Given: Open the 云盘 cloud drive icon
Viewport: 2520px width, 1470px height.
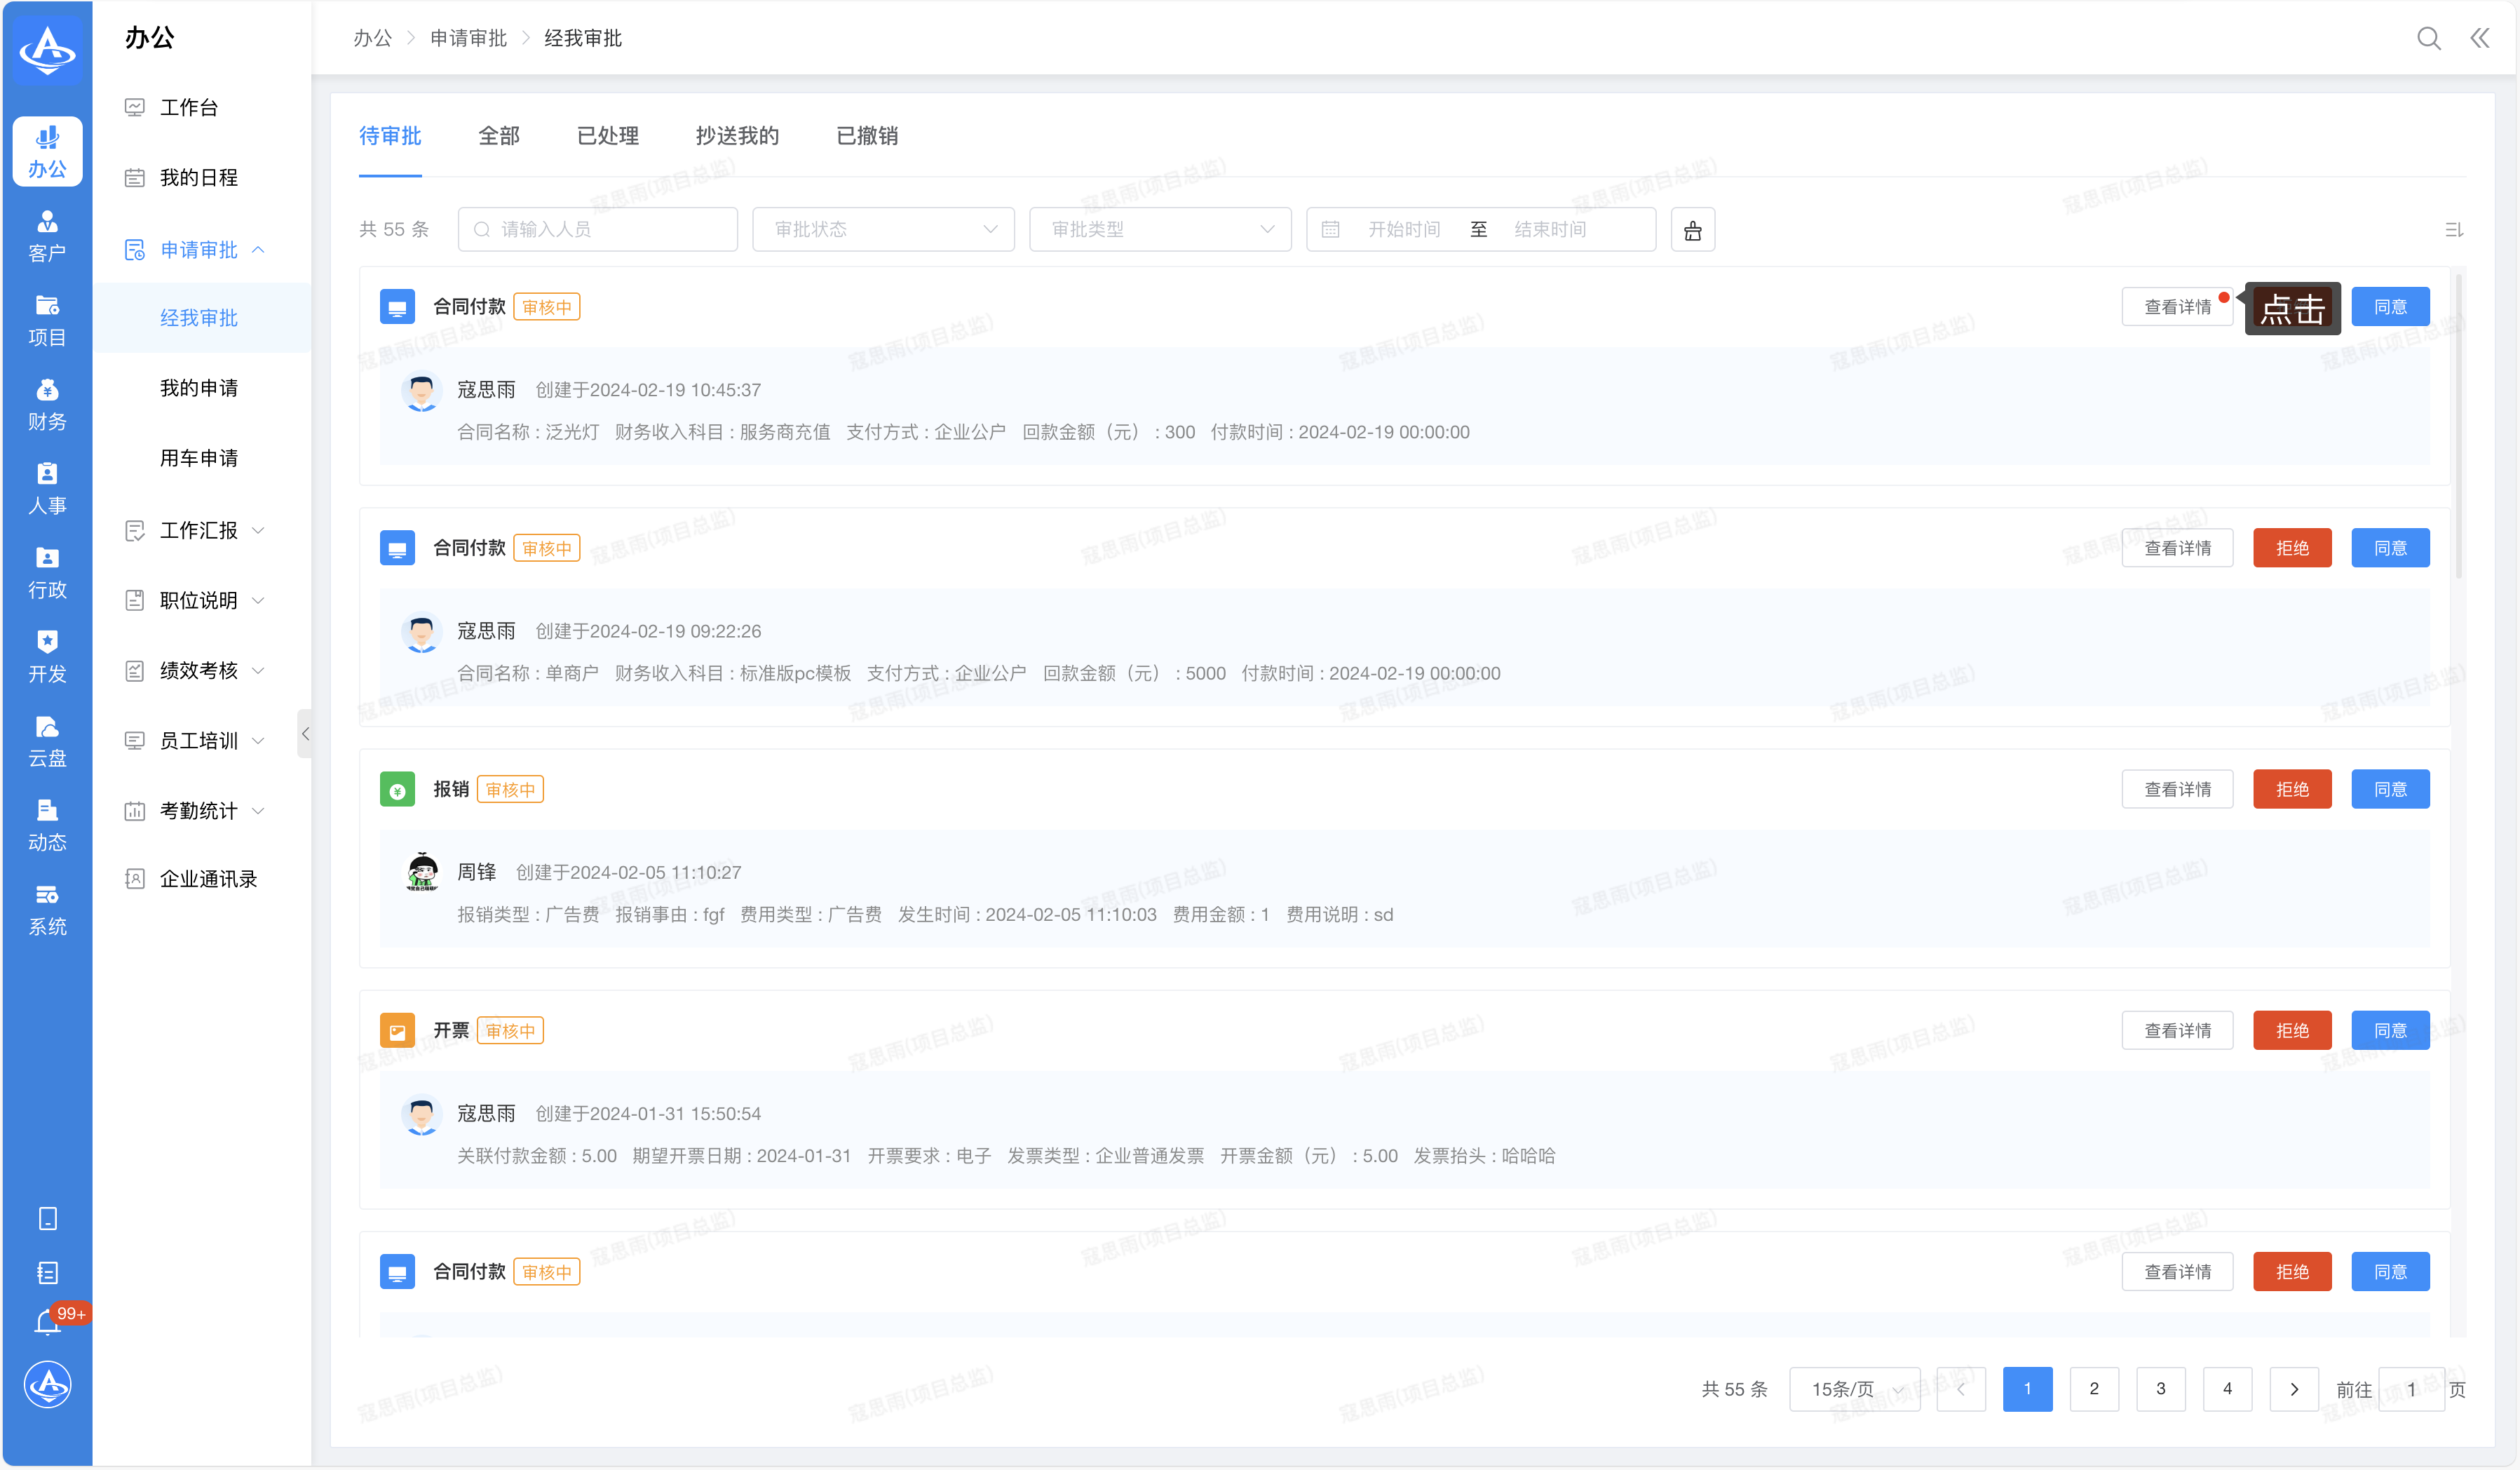Looking at the screenshot, I should coord(47,741).
